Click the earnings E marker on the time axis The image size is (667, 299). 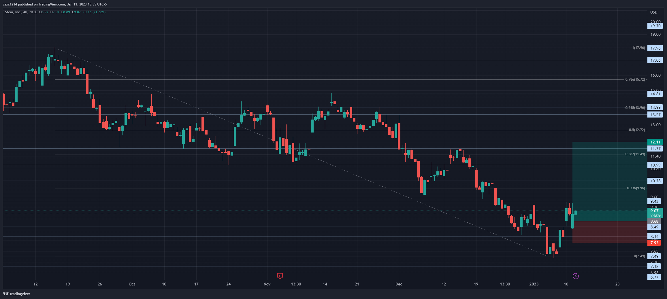click(x=280, y=276)
